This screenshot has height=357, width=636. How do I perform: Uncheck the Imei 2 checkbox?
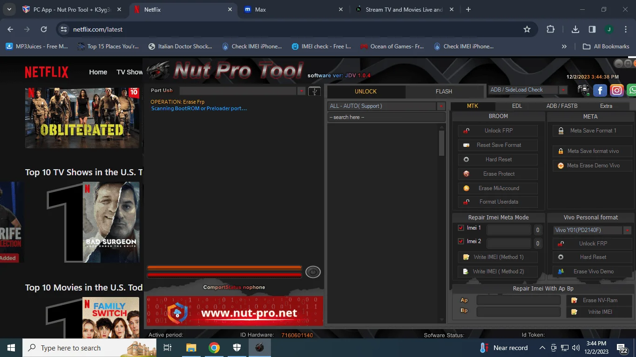coord(461,241)
